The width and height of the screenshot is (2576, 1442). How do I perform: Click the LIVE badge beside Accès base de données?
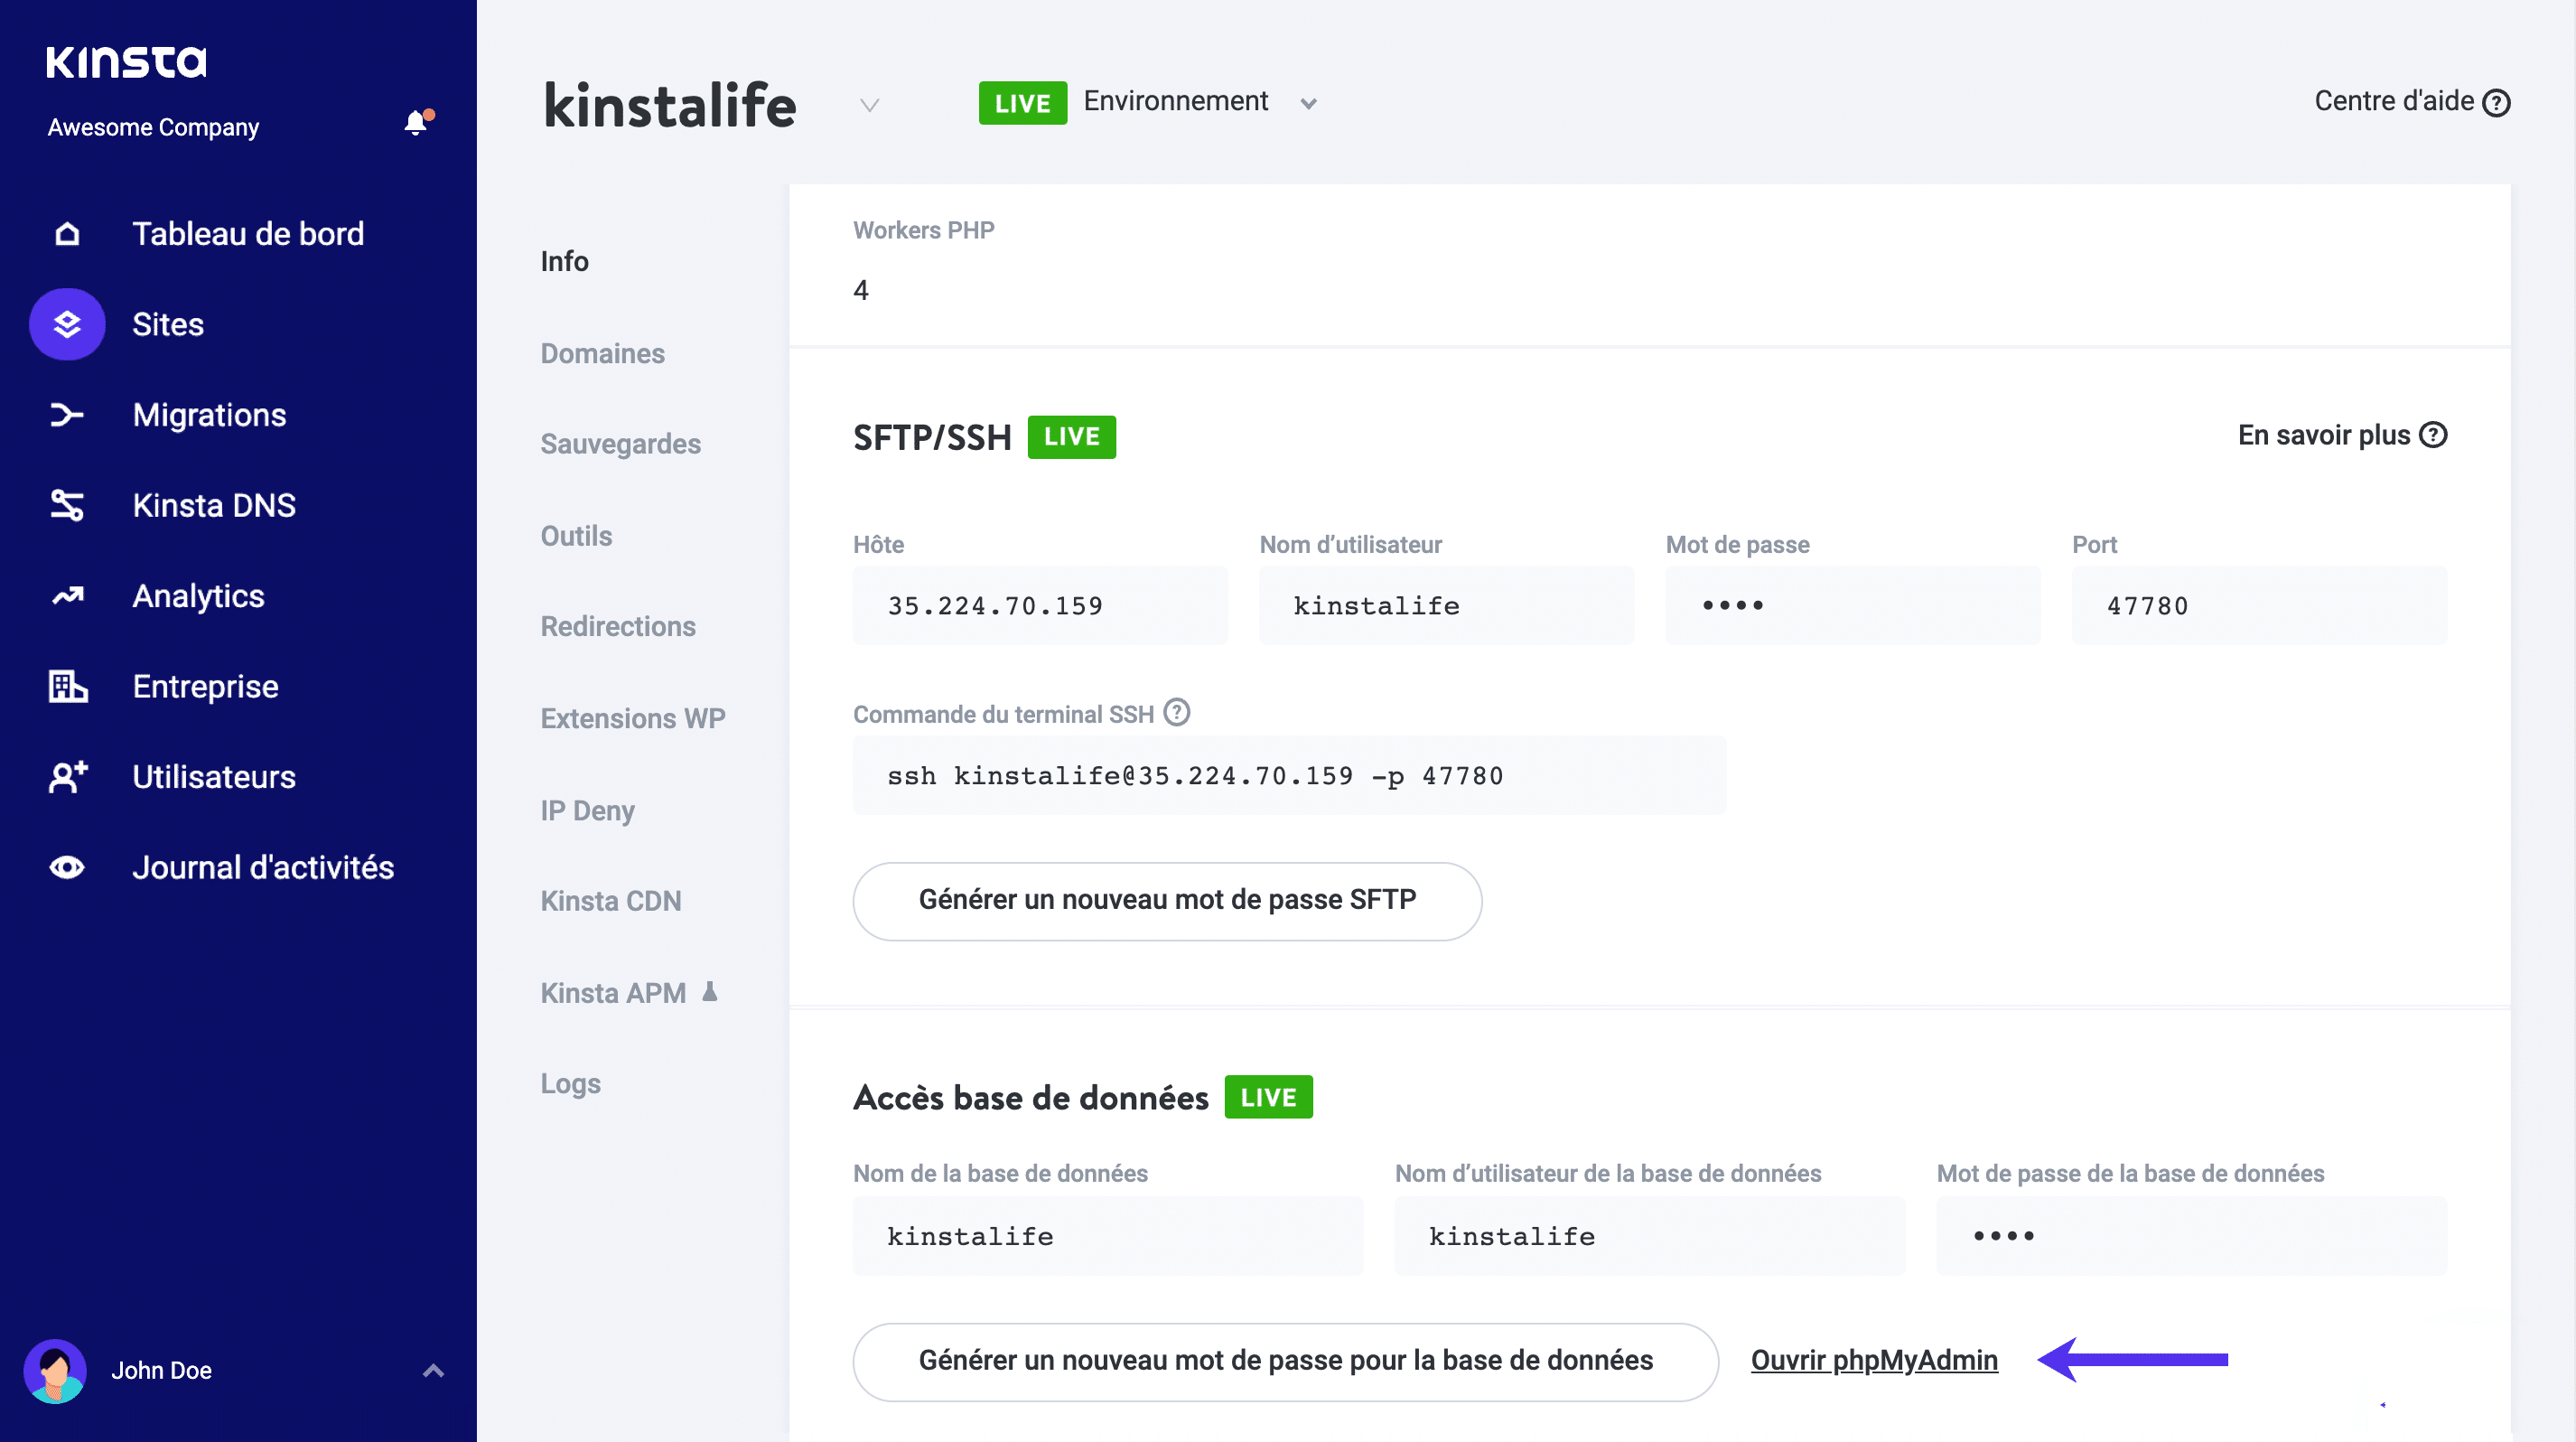point(1268,1098)
